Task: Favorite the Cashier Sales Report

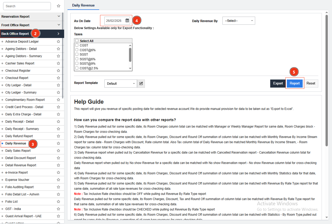Action: tap(58, 63)
